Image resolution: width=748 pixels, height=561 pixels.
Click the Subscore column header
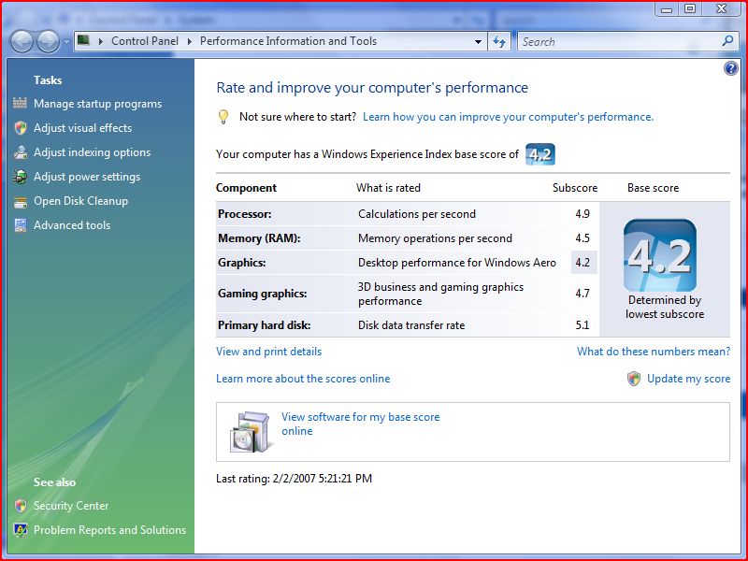point(575,188)
